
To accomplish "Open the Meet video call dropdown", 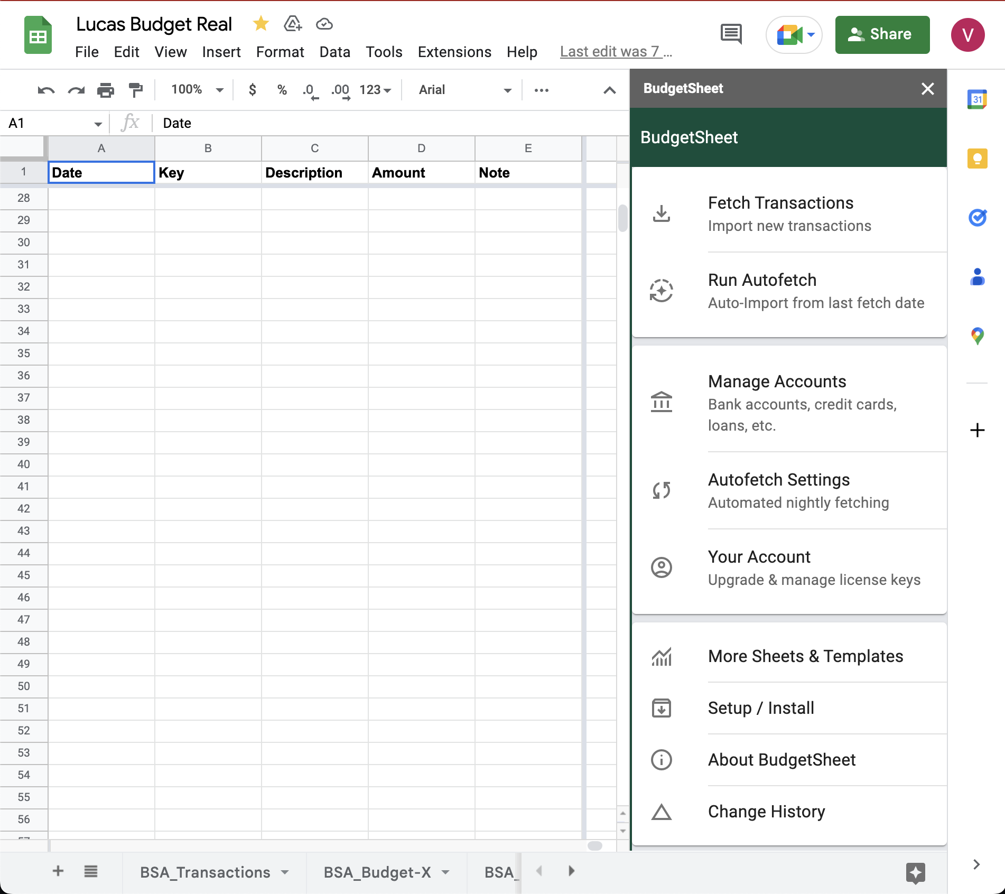I will coord(812,35).
